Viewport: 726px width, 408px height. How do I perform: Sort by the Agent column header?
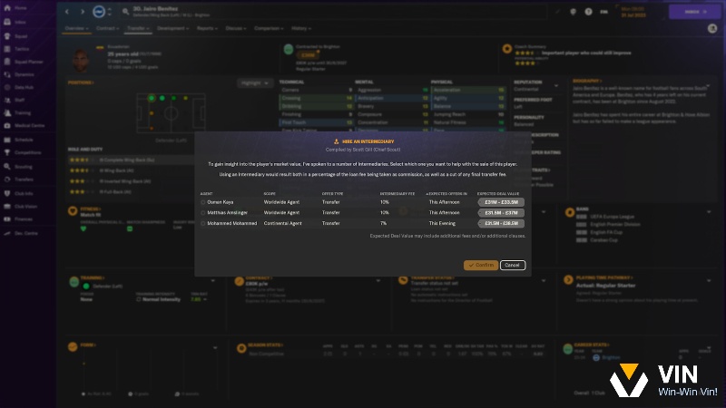click(x=207, y=194)
